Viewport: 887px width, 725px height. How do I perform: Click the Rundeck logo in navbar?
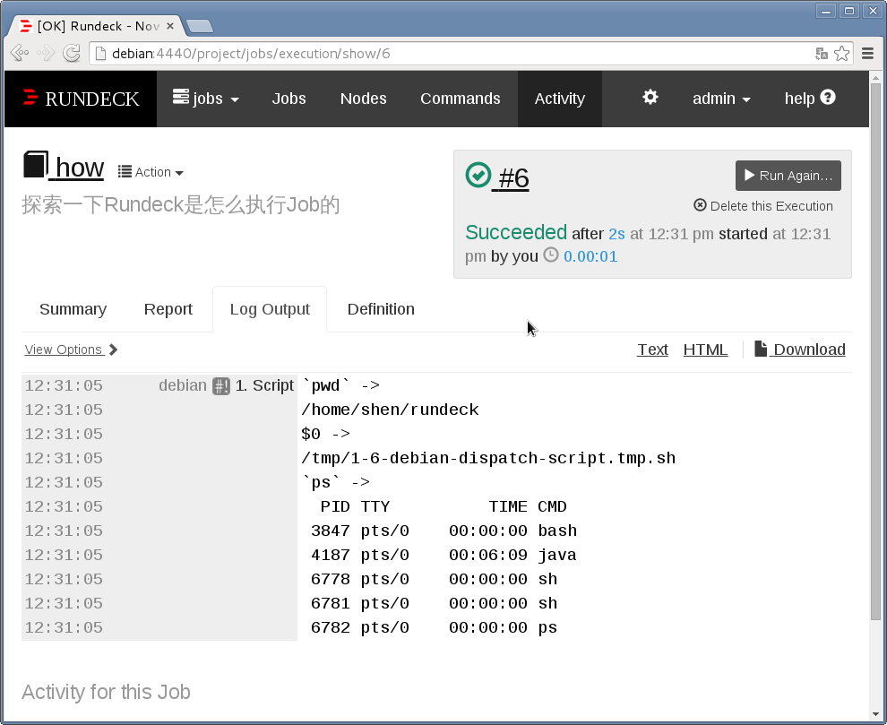tap(81, 99)
